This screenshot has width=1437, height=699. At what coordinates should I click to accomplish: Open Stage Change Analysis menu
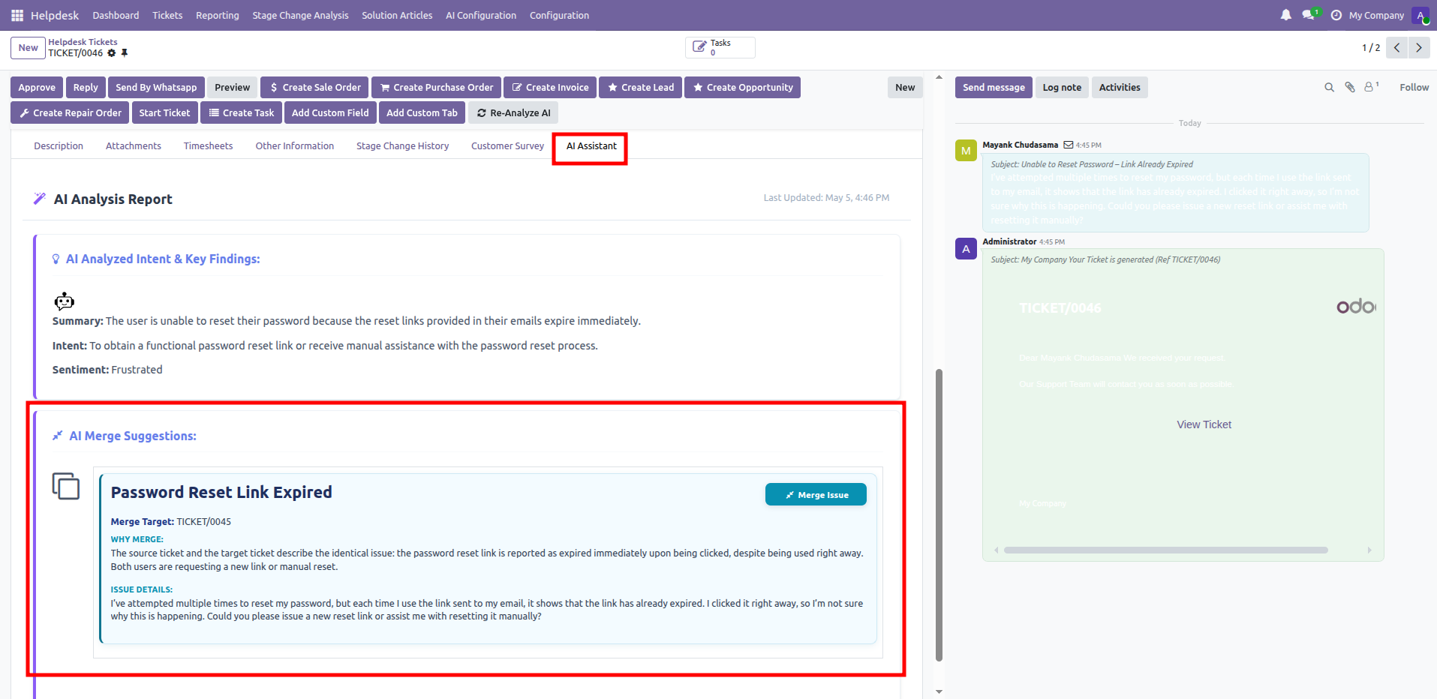coord(300,15)
